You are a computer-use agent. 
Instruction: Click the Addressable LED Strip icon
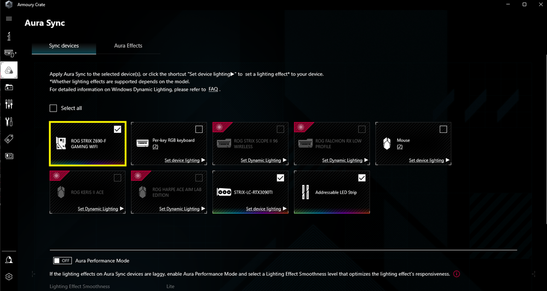tap(306, 192)
